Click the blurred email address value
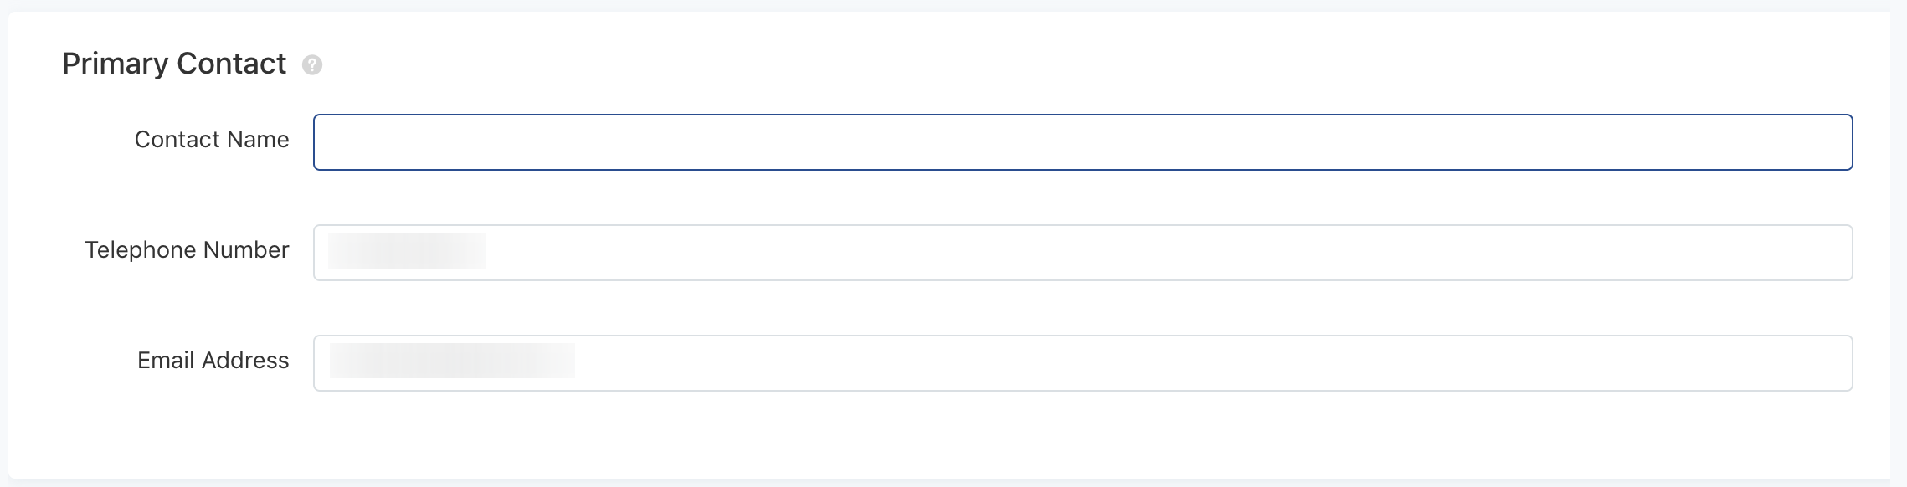Viewport: 1907px width, 487px height. click(x=452, y=361)
